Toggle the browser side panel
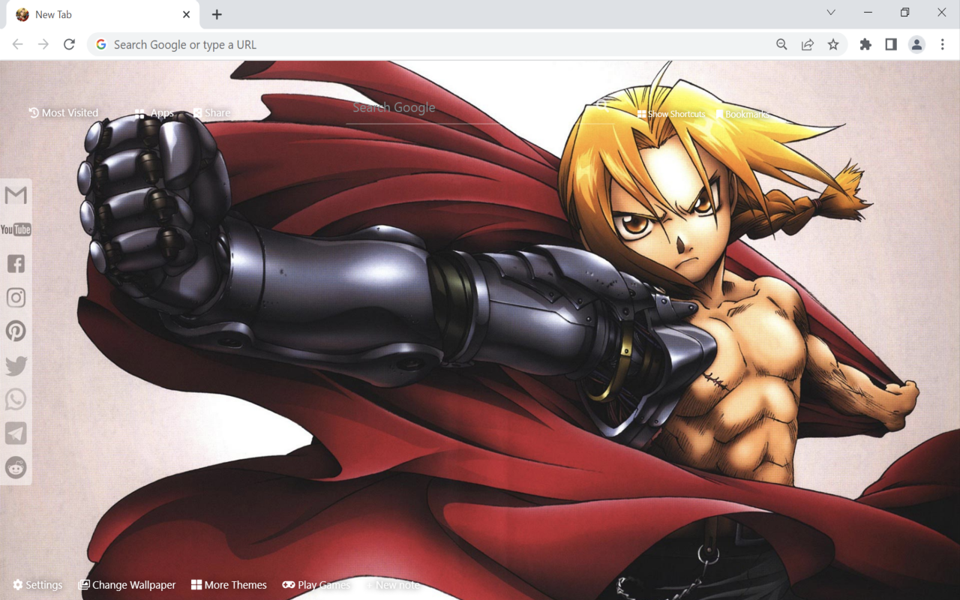 pos(891,44)
